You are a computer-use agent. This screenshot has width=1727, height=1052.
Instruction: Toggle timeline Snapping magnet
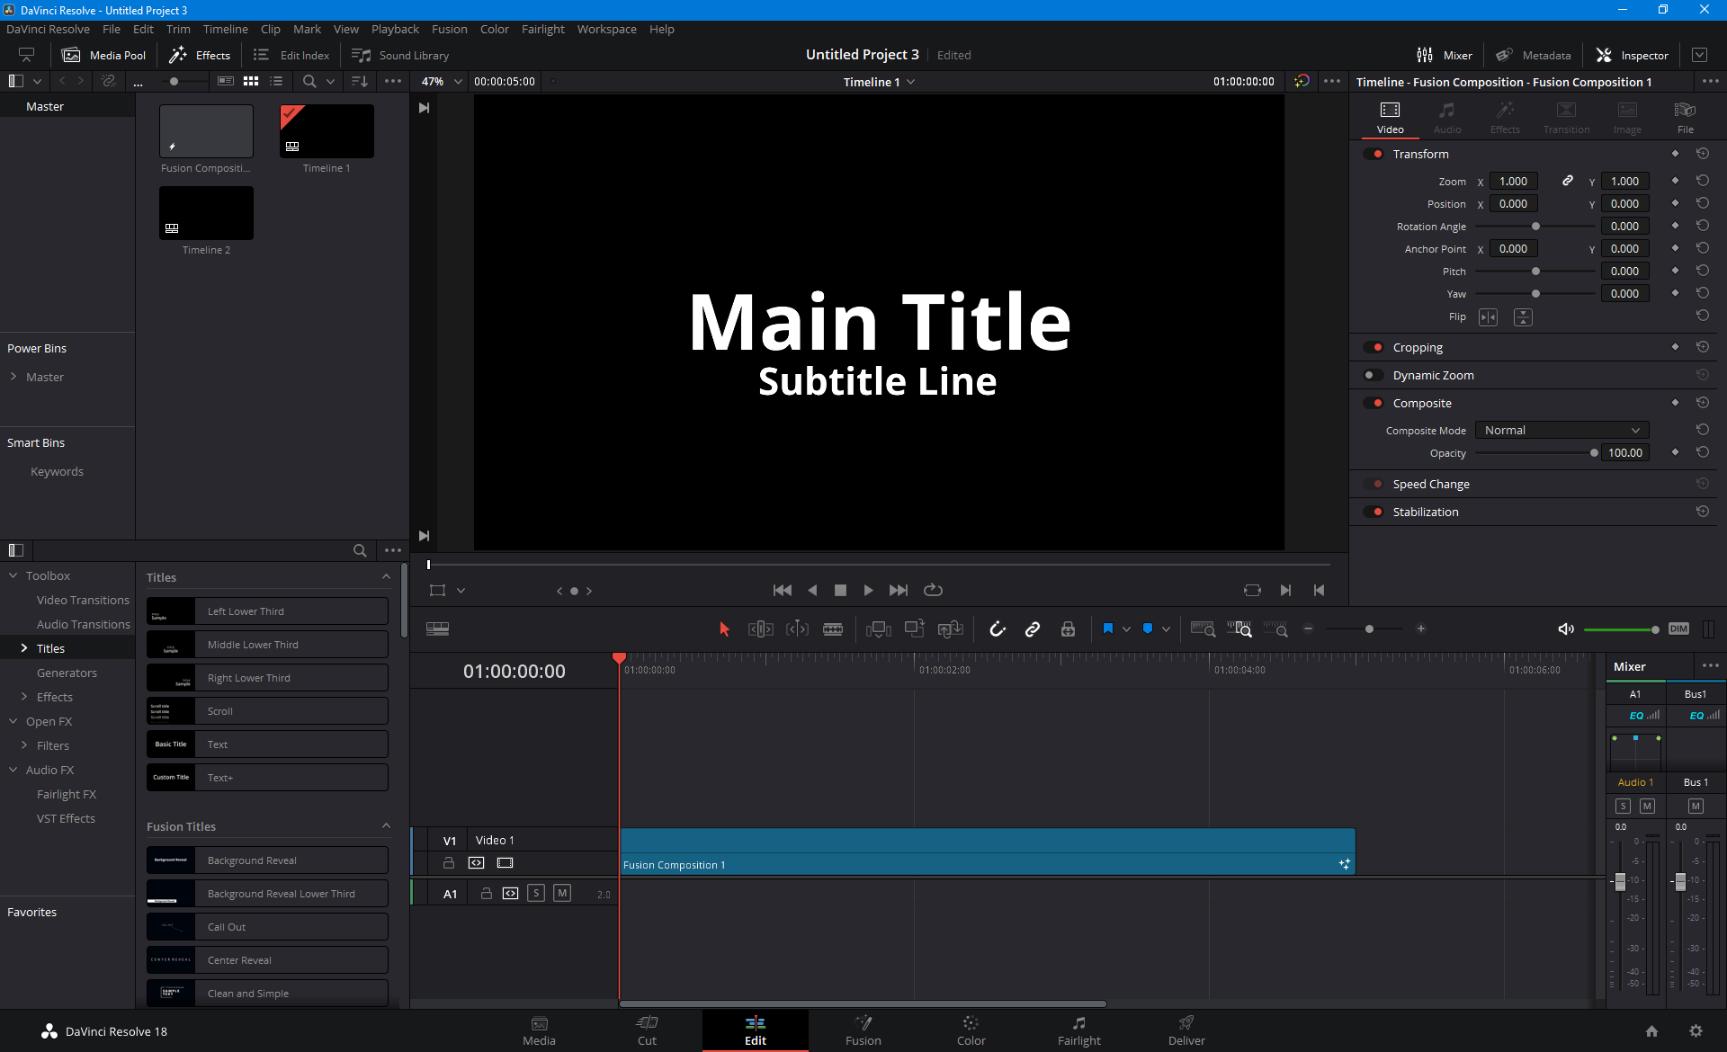997,629
